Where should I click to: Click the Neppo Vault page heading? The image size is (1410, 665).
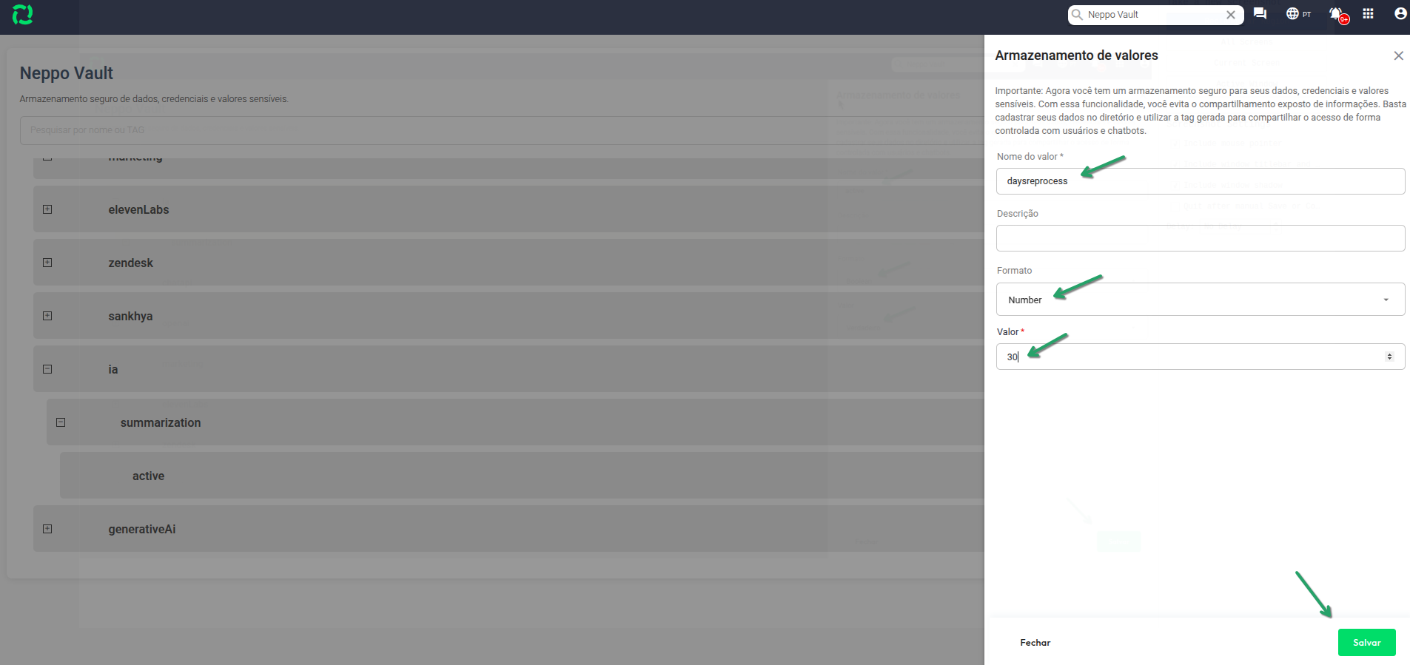(67, 73)
